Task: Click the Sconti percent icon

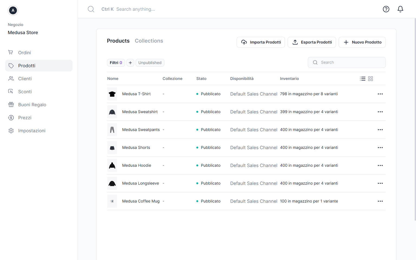Action: 11,92
